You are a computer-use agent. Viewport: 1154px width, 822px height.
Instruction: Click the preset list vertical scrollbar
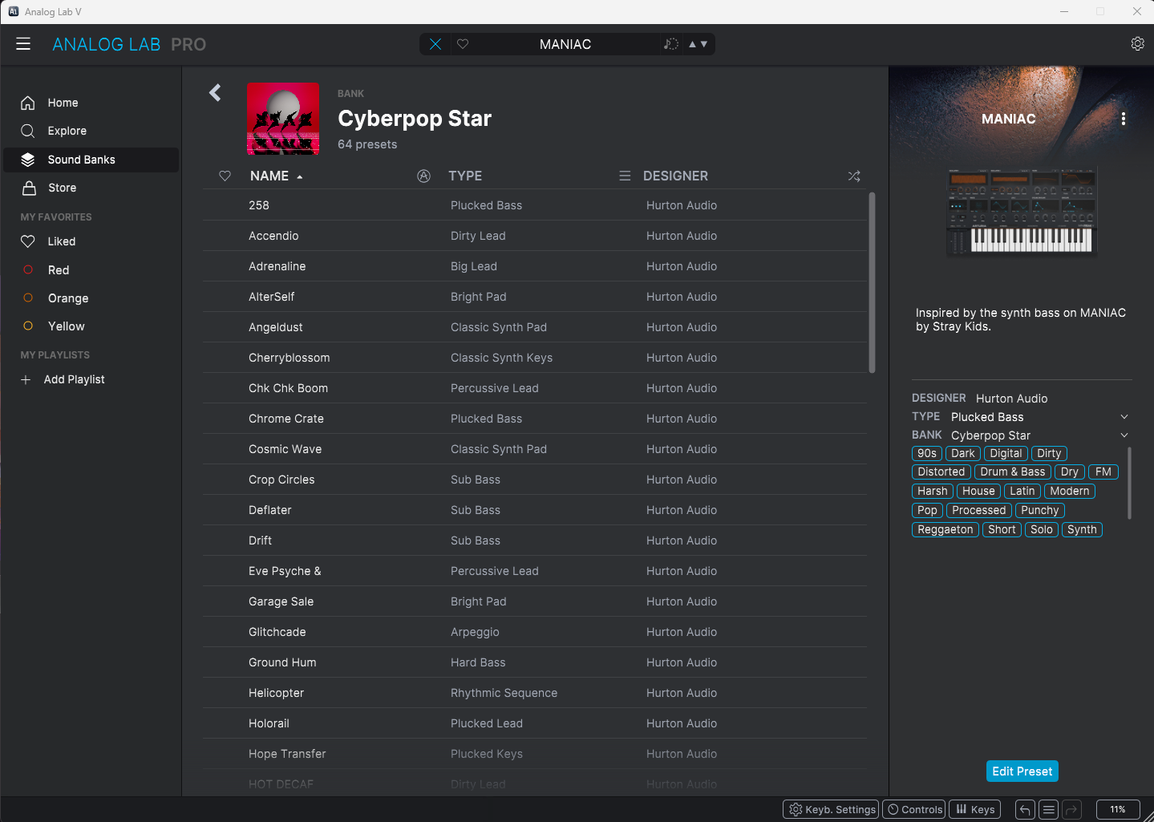tap(872, 282)
